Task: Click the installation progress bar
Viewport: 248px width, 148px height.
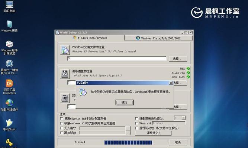Action: coord(128,142)
